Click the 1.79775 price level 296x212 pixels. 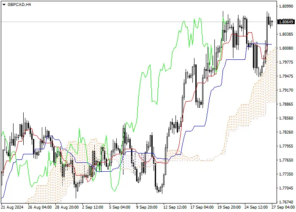[x=286, y=62]
